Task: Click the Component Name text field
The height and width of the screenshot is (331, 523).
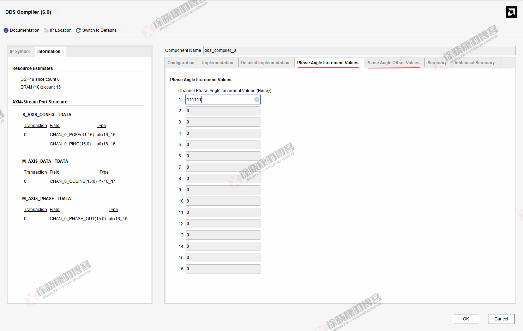Action: click(359, 50)
